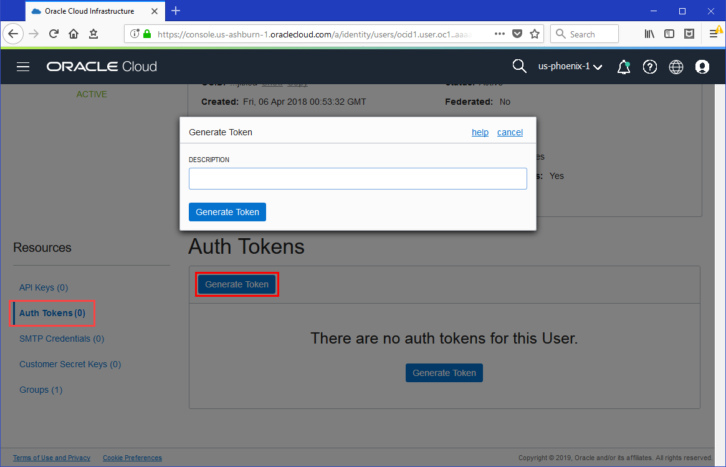Open the language globe icon
Image resolution: width=726 pixels, height=467 pixels.
tap(676, 67)
